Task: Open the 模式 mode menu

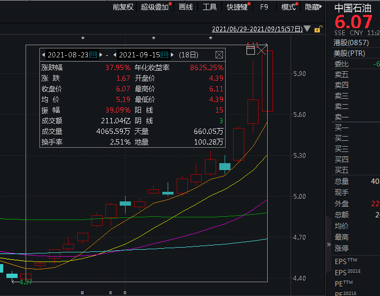Action: click(288, 7)
